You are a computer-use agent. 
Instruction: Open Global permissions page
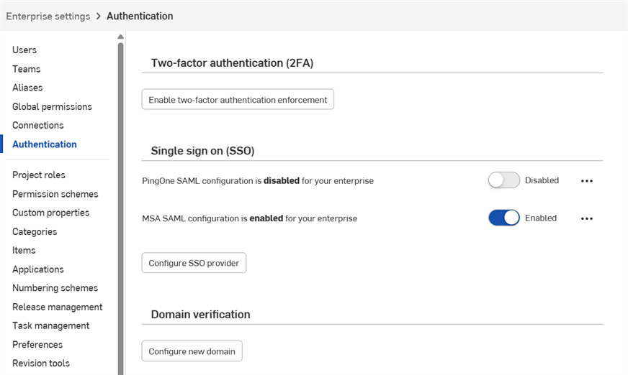pyautogui.click(x=52, y=107)
